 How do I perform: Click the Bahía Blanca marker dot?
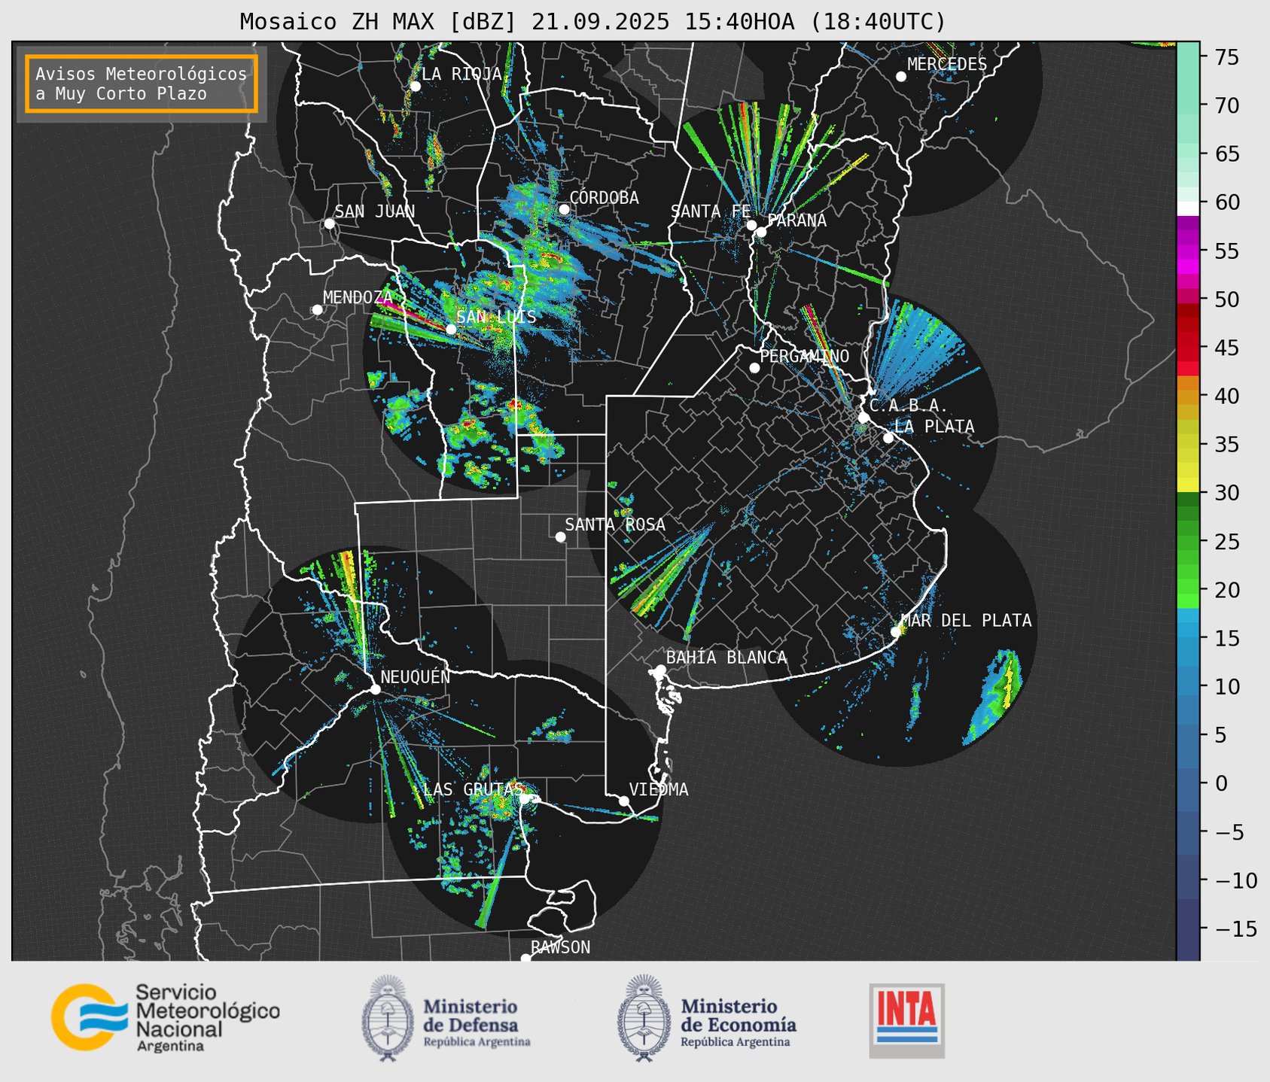click(660, 670)
